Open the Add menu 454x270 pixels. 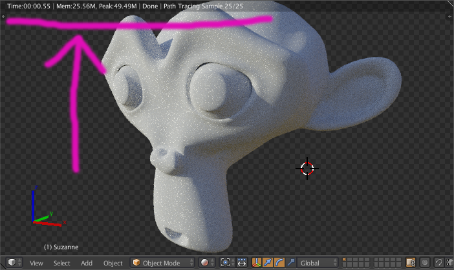point(87,263)
